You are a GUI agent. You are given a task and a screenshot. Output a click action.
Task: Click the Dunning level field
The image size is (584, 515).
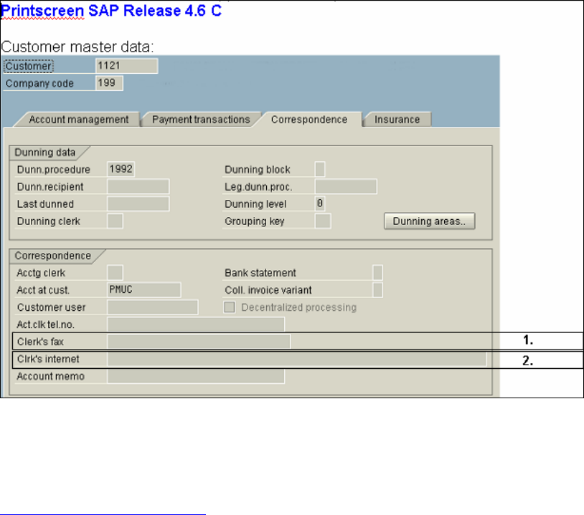point(320,203)
